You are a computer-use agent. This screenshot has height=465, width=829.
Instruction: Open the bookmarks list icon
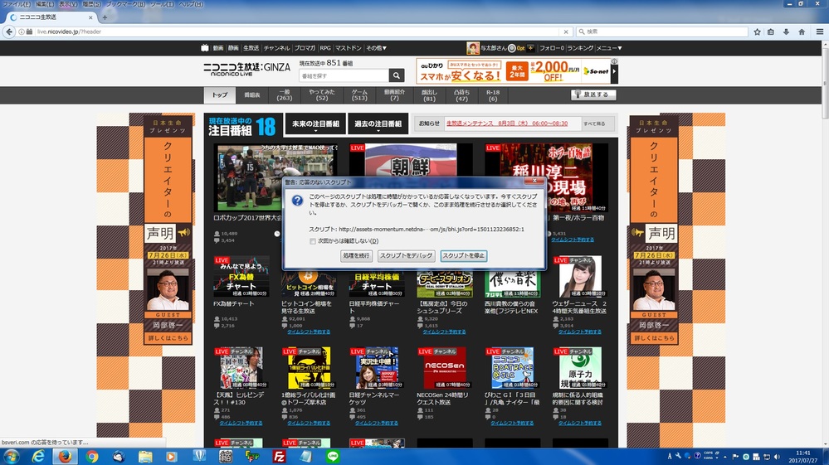tap(771, 31)
